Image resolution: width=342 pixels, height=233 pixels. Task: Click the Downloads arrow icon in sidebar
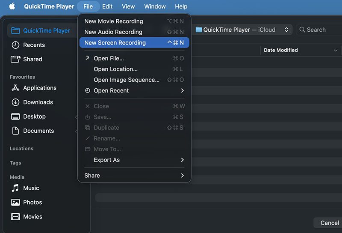pyautogui.click(x=15, y=102)
